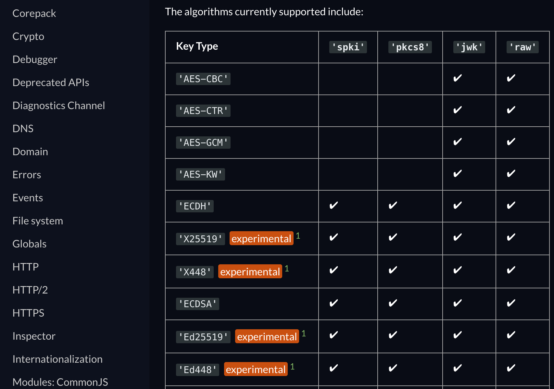Click the experimental badge next to X25519
The height and width of the screenshot is (389, 554).
click(261, 239)
